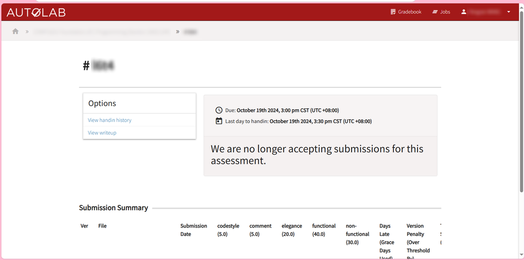
Task: Open the Gradebook link
Action: 409,12
